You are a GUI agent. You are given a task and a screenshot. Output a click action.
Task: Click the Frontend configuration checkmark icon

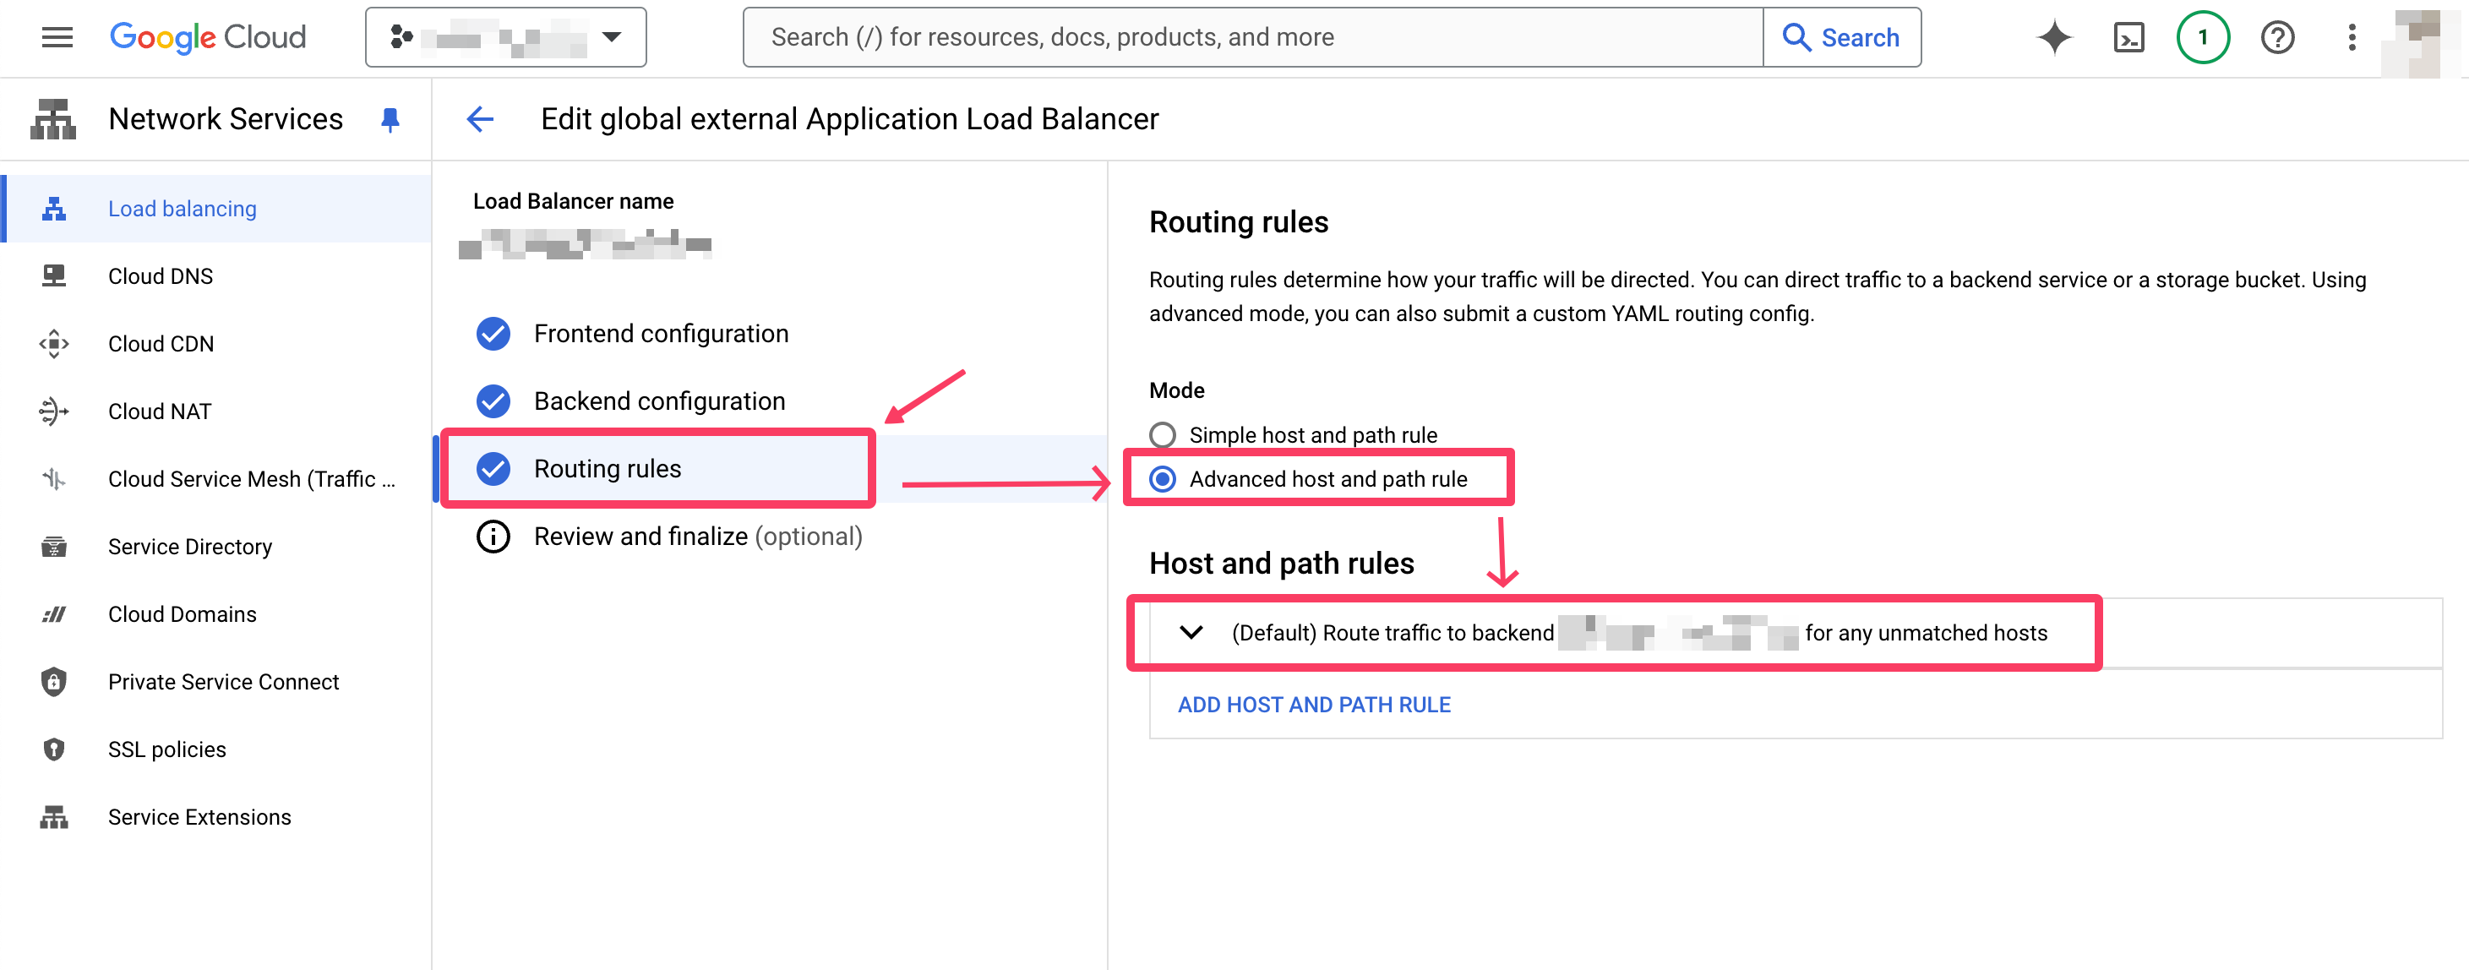pos(493,334)
